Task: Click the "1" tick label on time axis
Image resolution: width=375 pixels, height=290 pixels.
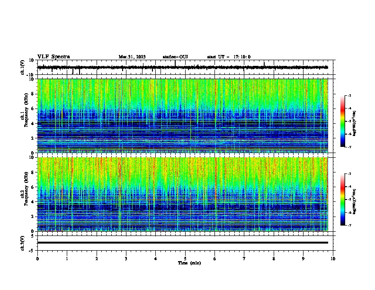Action: pos(67,259)
